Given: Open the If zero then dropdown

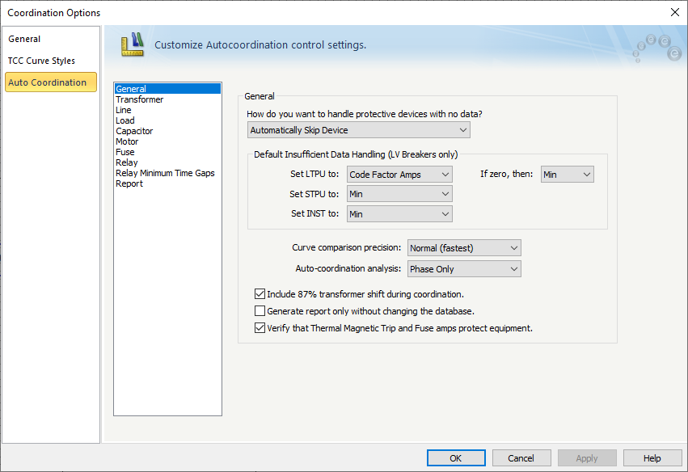Looking at the screenshot, I should [x=567, y=175].
